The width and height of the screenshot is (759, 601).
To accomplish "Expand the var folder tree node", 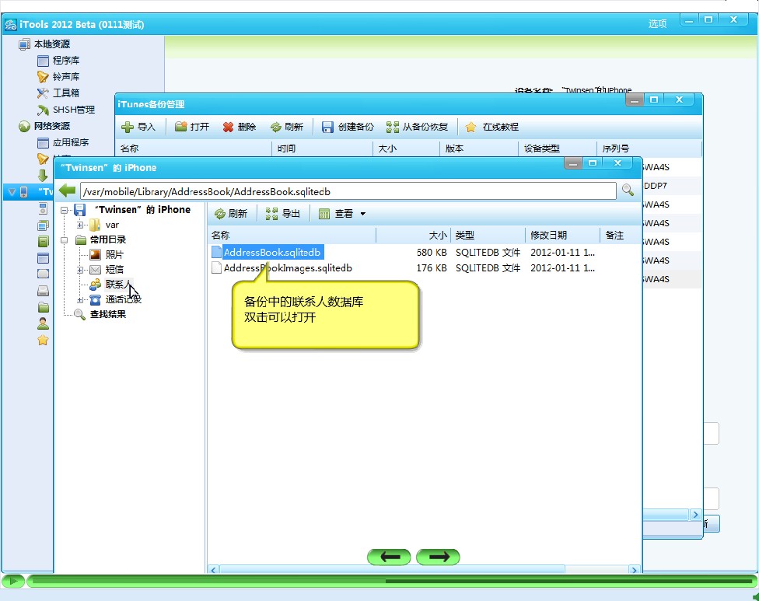I will (80, 225).
